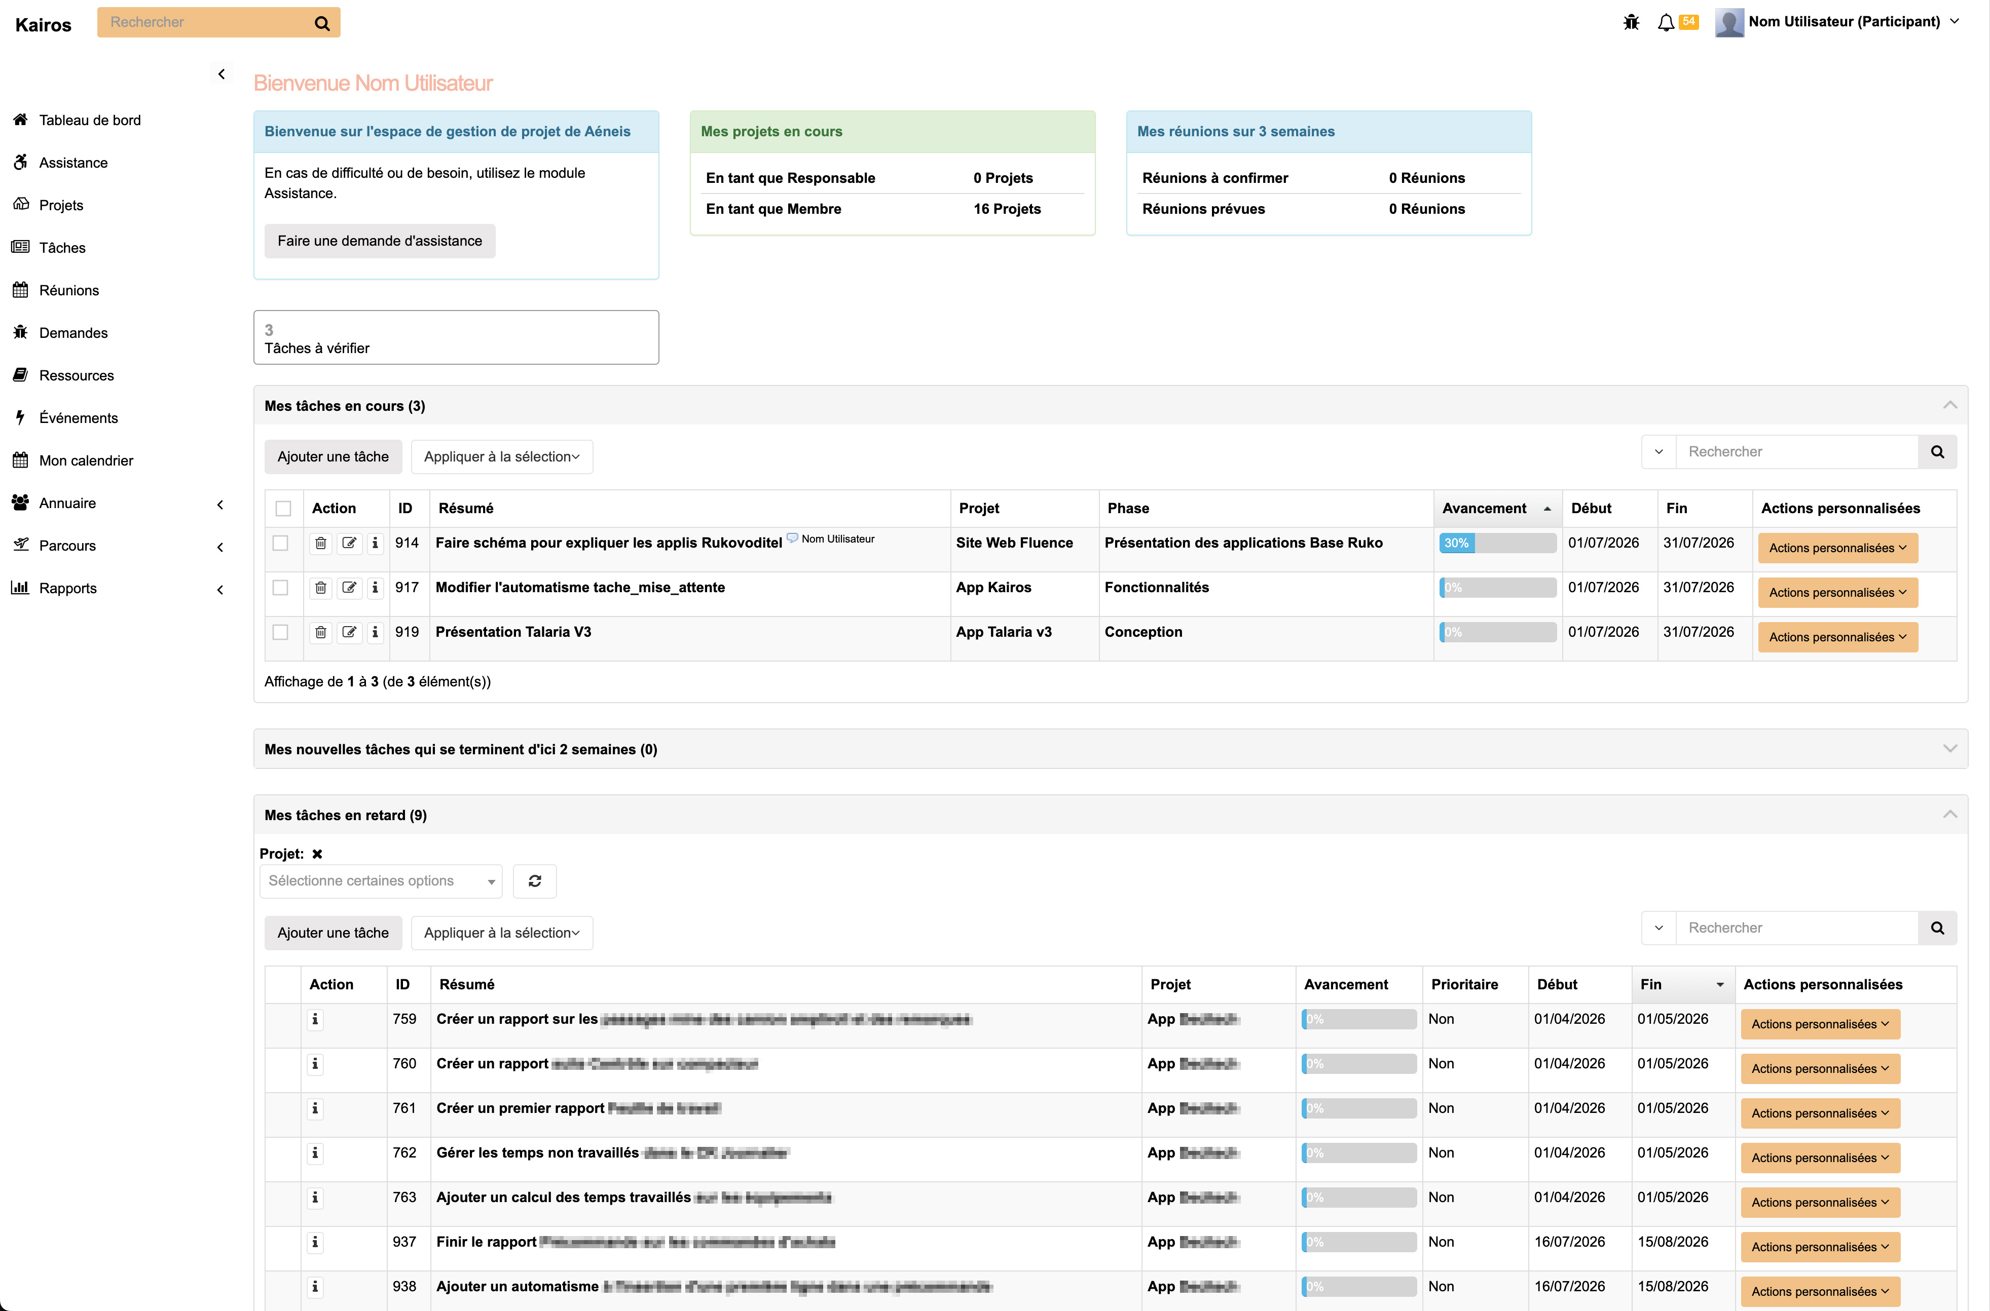1990x1311 pixels.
Task: Delete task 917 with trash icon
Action: (320, 588)
